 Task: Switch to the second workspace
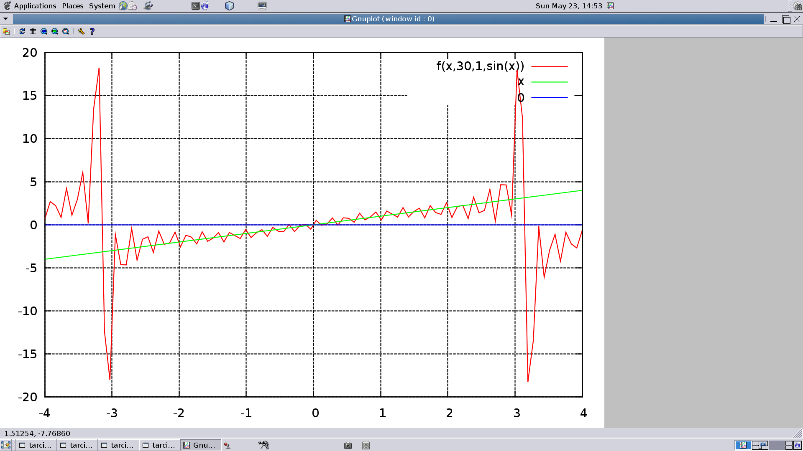[760, 445]
